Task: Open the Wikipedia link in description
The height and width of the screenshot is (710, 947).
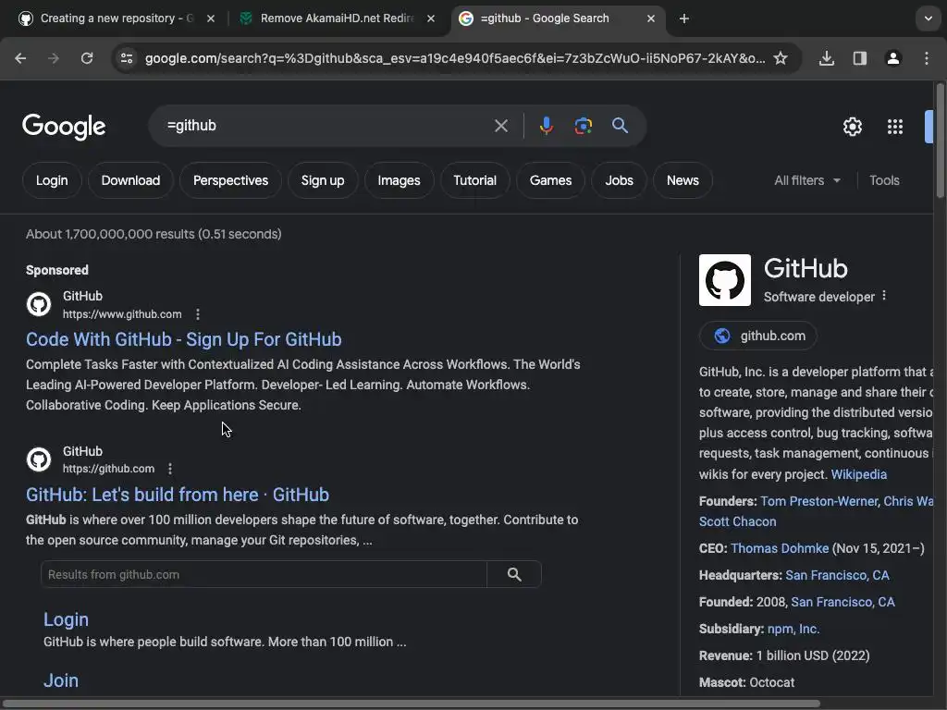Action: 859,474
